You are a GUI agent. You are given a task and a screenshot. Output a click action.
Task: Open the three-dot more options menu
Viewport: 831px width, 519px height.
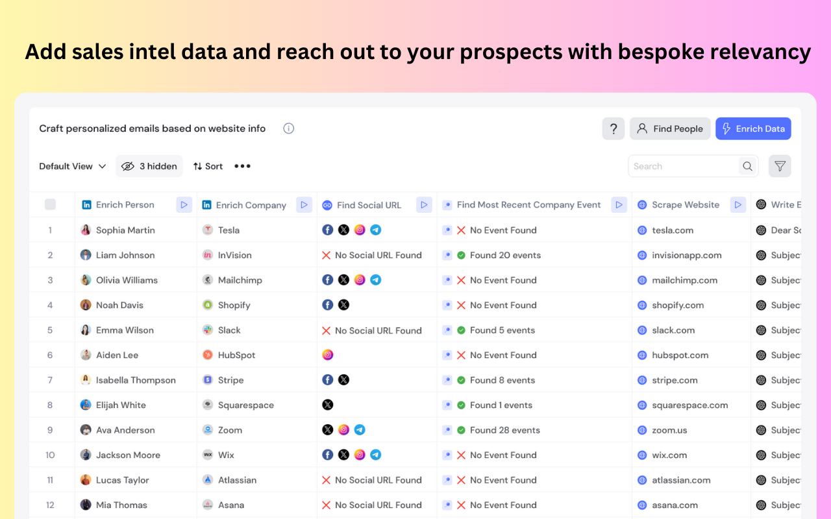click(x=243, y=166)
